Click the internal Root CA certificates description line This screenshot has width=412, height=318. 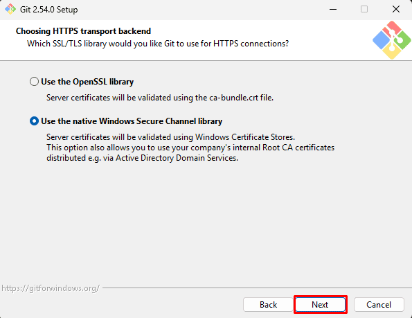(190, 148)
